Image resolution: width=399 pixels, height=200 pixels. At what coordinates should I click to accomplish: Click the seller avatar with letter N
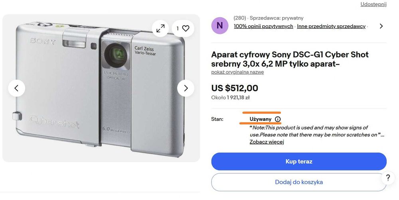[x=219, y=26]
